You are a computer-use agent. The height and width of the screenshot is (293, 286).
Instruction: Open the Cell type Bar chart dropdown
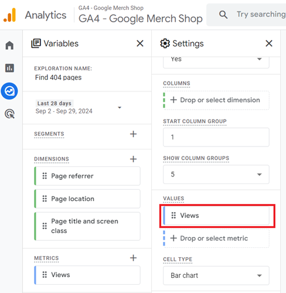[216, 275]
